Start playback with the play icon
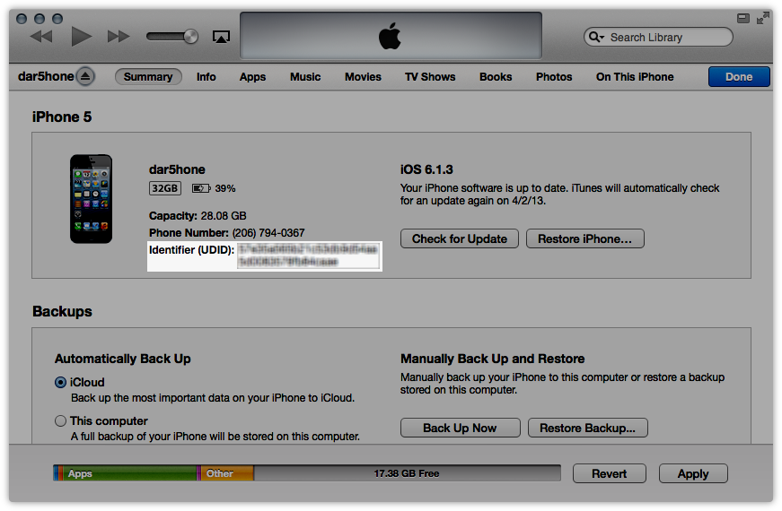Viewport: 782px width, 511px height. click(82, 37)
